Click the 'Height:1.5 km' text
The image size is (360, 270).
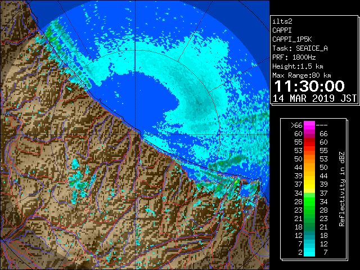click(298, 66)
